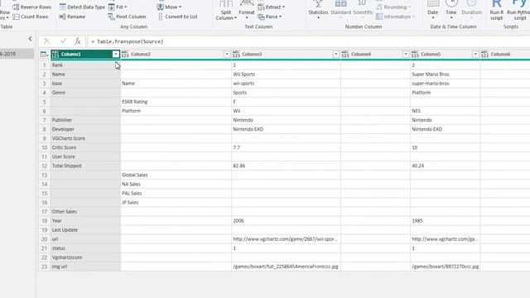Open the Time column dropdown
This screenshot has height=298, width=530.
click(x=450, y=10)
